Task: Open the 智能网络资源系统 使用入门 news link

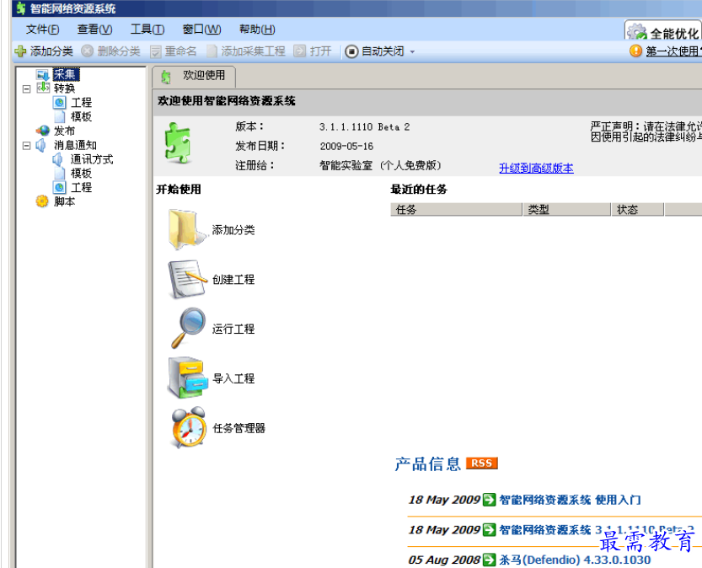Action: [x=570, y=500]
